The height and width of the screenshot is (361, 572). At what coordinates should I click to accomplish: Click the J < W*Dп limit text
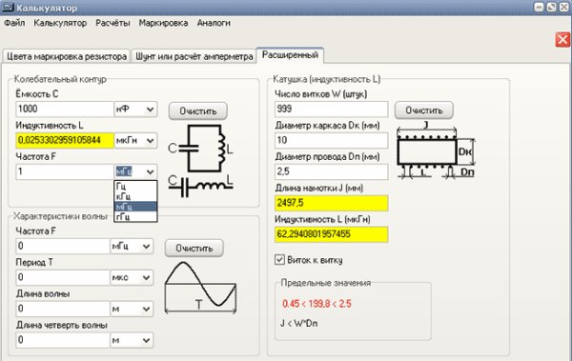[298, 324]
